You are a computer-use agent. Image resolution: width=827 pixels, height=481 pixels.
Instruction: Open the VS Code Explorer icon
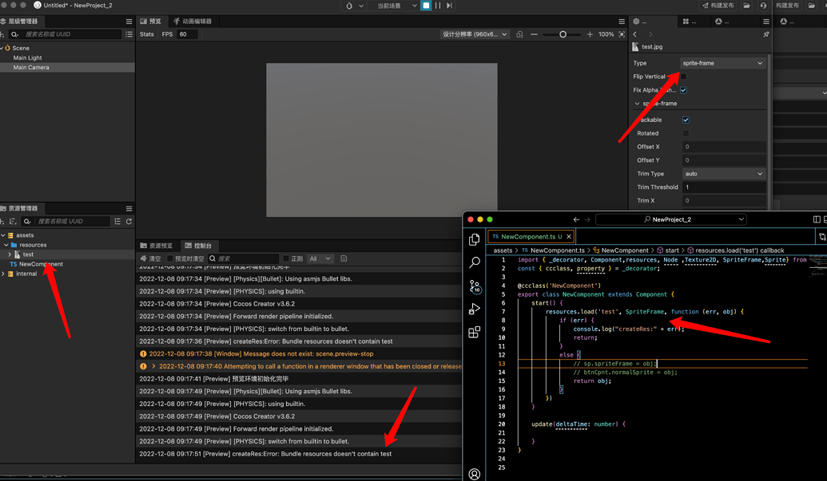tap(475, 239)
